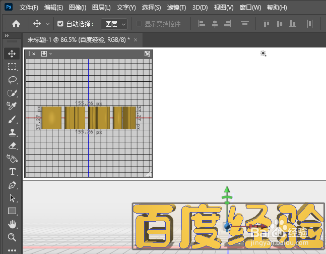Select the Eyedropper tool
This screenshot has height=254, width=326.
pyautogui.click(x=12, y=106)
